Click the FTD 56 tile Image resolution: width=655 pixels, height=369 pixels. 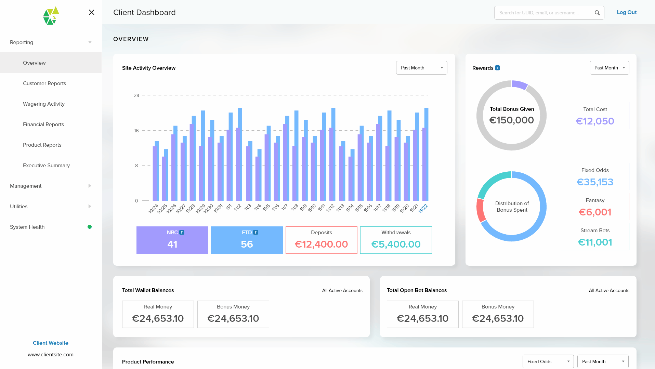pyautogui.click(x=247, y=240)
